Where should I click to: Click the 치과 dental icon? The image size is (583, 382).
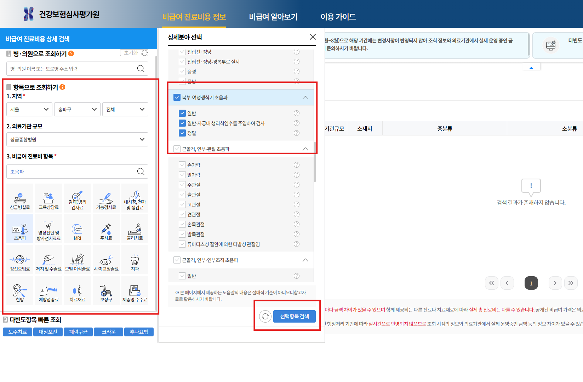pos(135,260)
